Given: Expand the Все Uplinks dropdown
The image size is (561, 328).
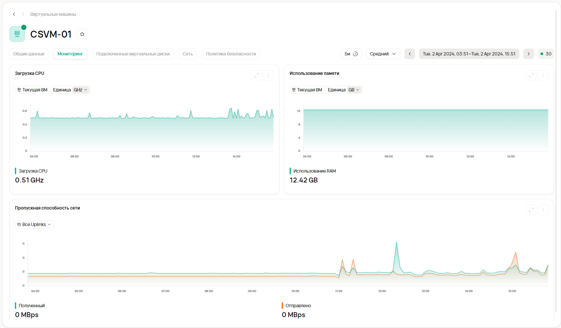Looking at the screenshot, I should point(34,224).
